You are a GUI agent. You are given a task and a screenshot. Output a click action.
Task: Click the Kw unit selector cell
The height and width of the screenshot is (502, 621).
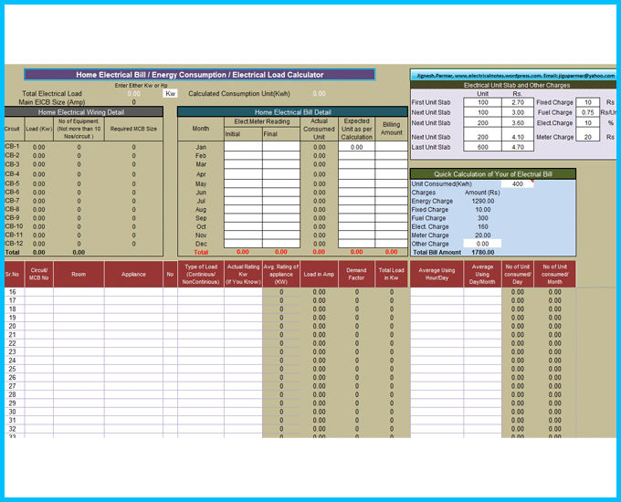point(170,93)
